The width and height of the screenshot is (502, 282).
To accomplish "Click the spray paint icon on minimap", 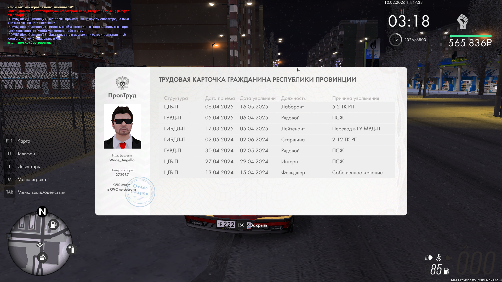I will [71, 249].
